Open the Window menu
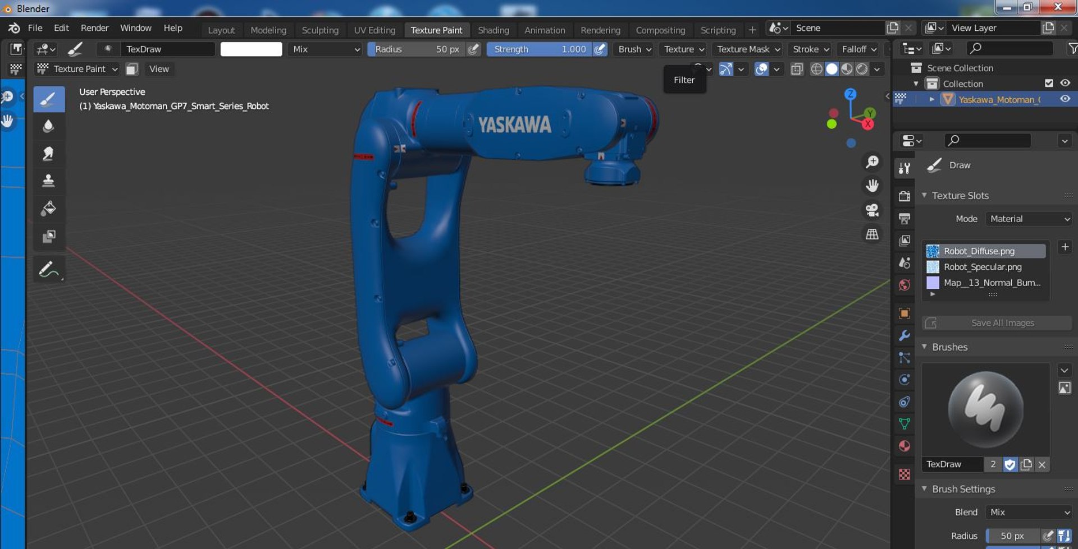The width and height of the screenshot is (1078, 549). tap(136, 28)
